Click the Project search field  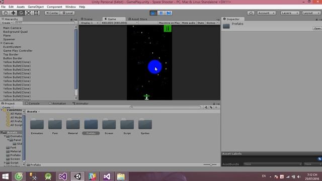[166, 107]
